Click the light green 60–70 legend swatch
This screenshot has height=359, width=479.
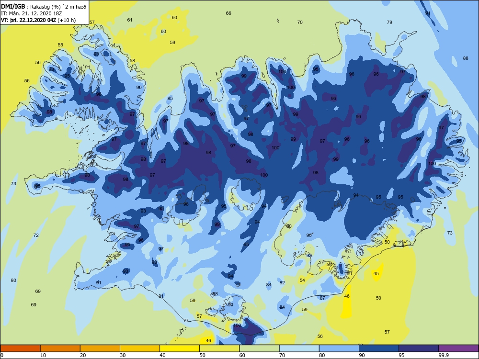[259, 348]
